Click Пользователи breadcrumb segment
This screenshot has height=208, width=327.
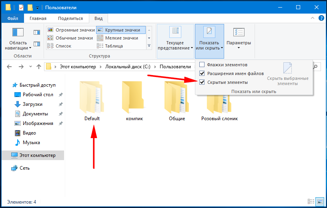tap(175, 67)
